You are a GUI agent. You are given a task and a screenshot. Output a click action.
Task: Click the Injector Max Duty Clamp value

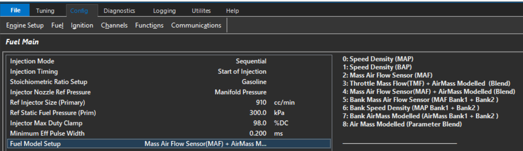click(260, 123)
